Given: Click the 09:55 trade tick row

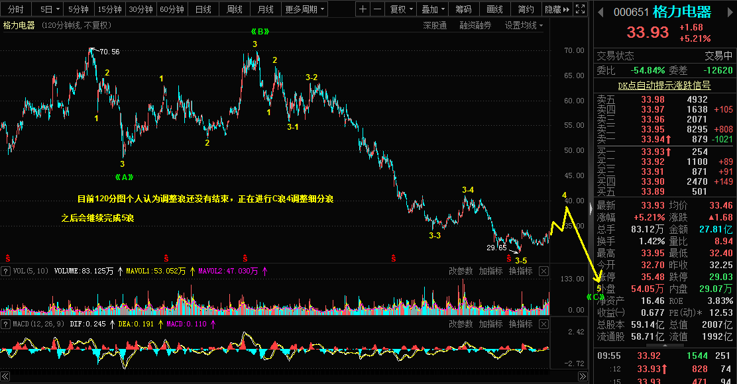Looking at the screenshot, I should coord(665,356).
